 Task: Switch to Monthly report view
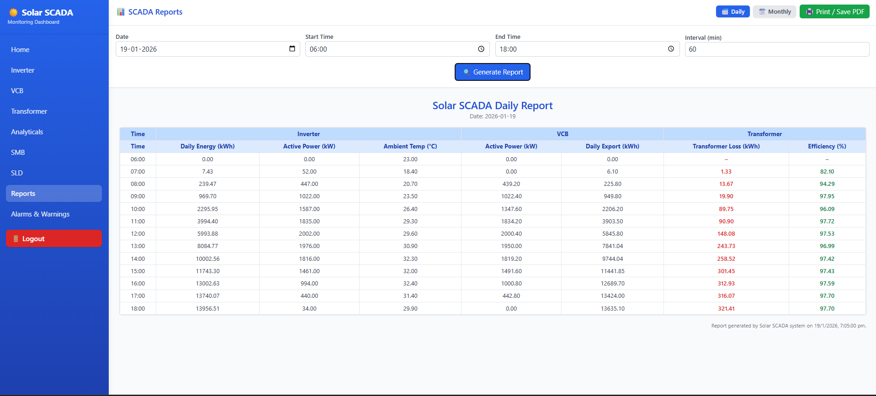[x=775, y=12]
